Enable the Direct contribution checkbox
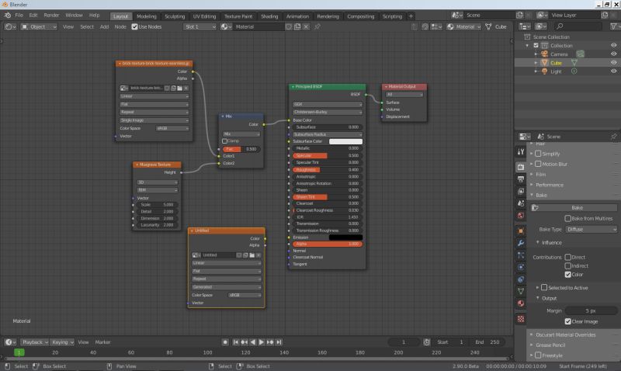The image size is (621, 371). 568,258
